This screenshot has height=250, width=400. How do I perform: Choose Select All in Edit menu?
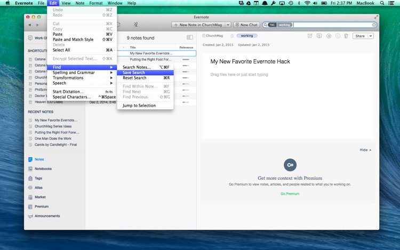pyautogui.click(x=82, y=50)
